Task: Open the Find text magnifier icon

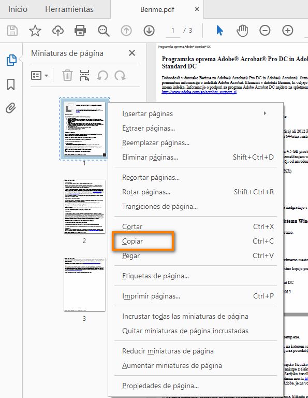Action: tap(104, 31)
